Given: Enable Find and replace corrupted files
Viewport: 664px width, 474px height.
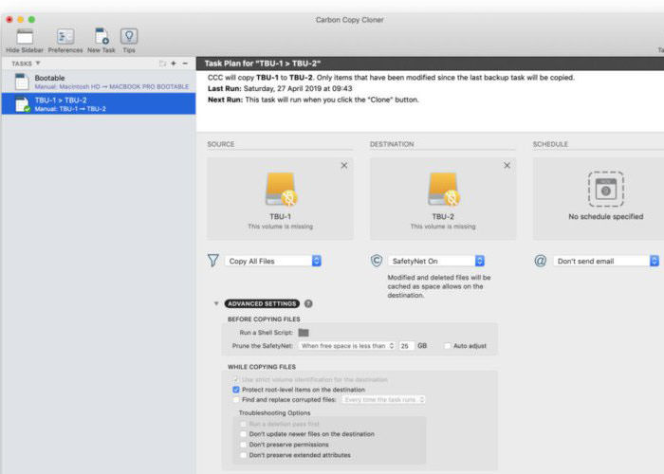Looking at the screenshot, I should [x=236, y=399].
